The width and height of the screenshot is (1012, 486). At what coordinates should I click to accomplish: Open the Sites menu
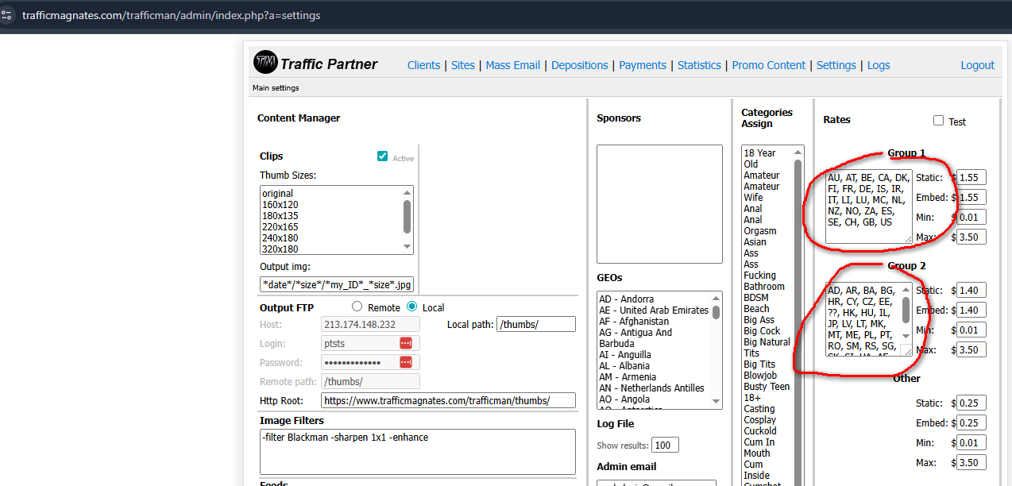pyautogui.click(x=463, y=65)
